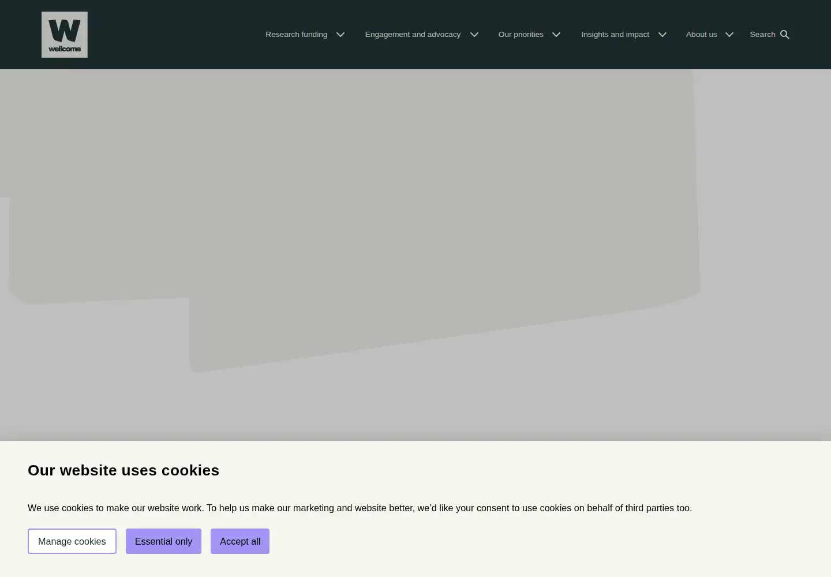Viewport: 831px width, 577px height.
Task: Click the magnifier search icon
Action: pos(785,35)
